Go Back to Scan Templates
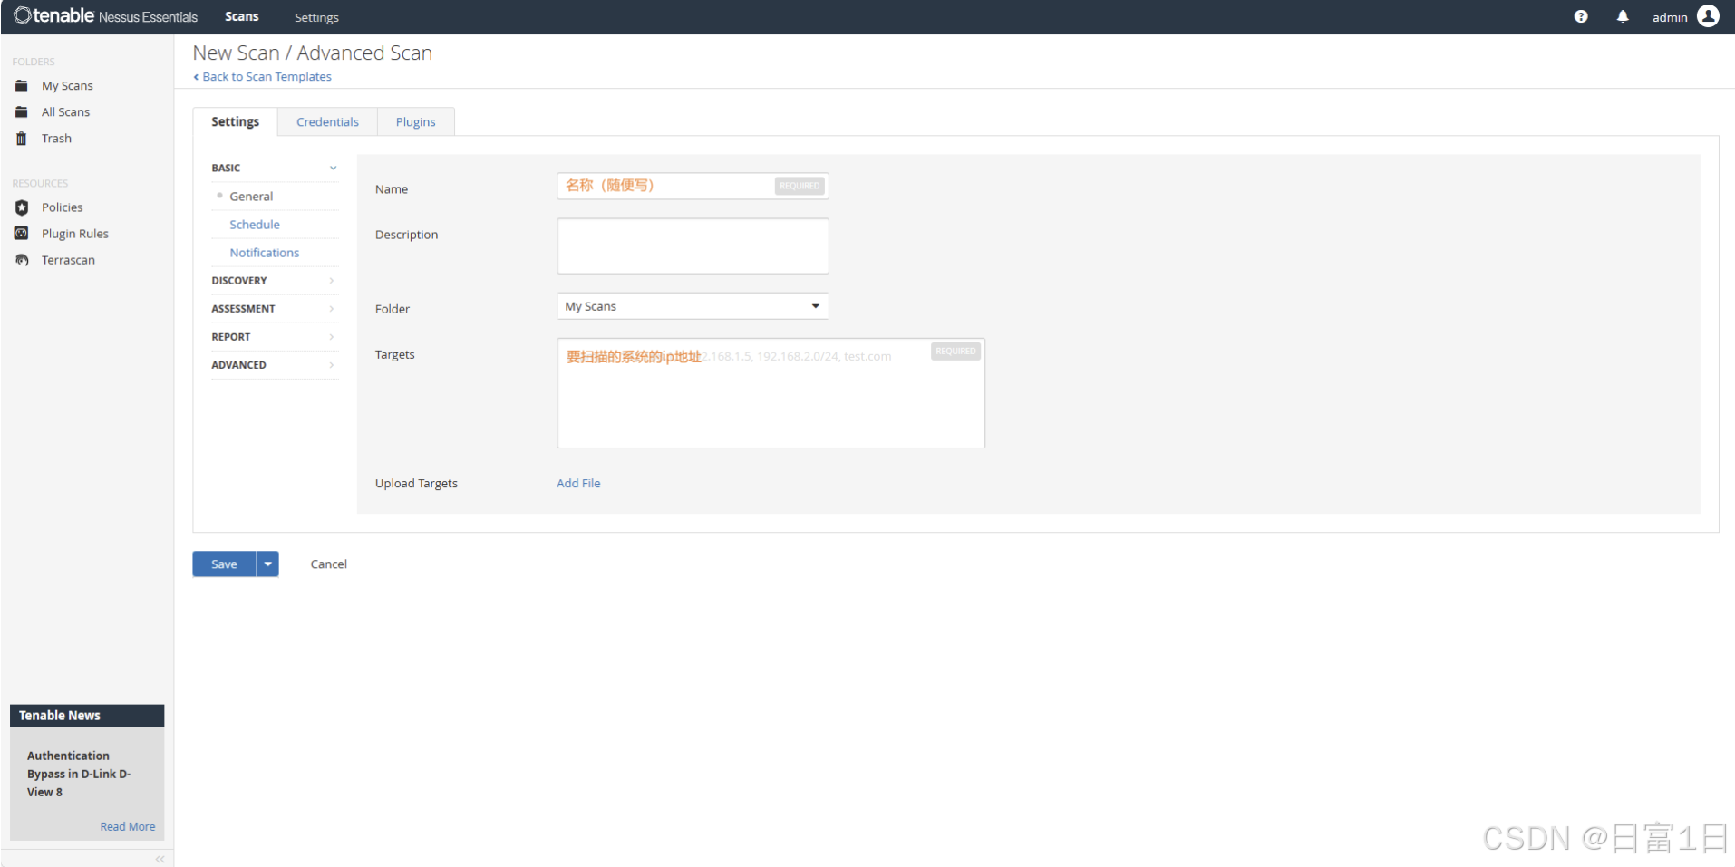This screenshot has width=1735, height=867. tap(262, 76)
